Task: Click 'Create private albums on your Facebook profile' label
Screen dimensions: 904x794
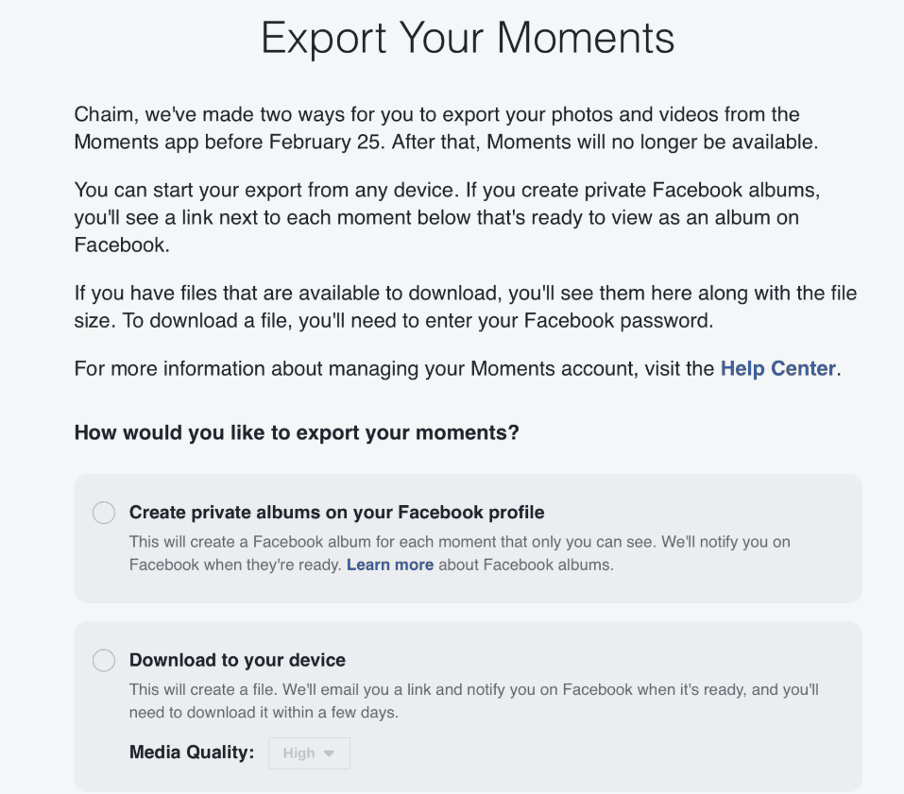Action: pos(336,513)
